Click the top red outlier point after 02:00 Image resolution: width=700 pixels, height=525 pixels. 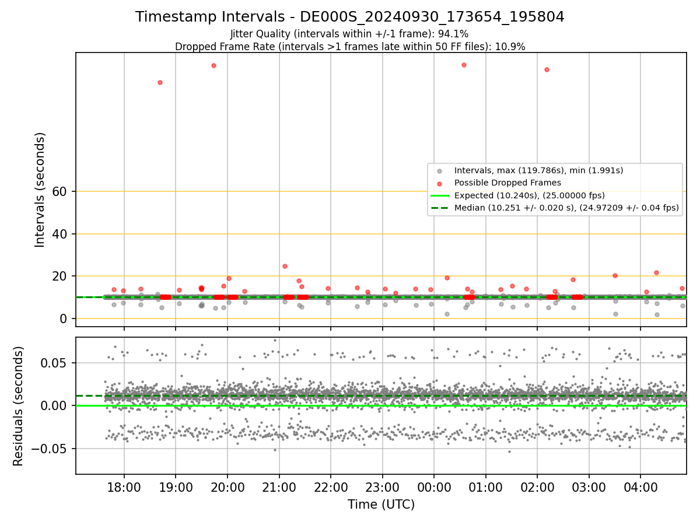coord(547,69)
